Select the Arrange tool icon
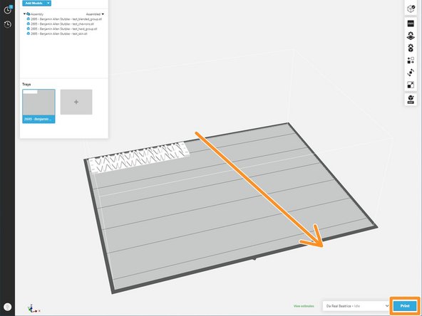 point(411,60)
